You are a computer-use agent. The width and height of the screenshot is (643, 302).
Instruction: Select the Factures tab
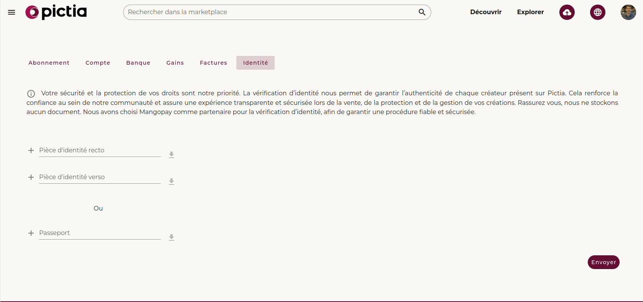[x=213, y=63]
